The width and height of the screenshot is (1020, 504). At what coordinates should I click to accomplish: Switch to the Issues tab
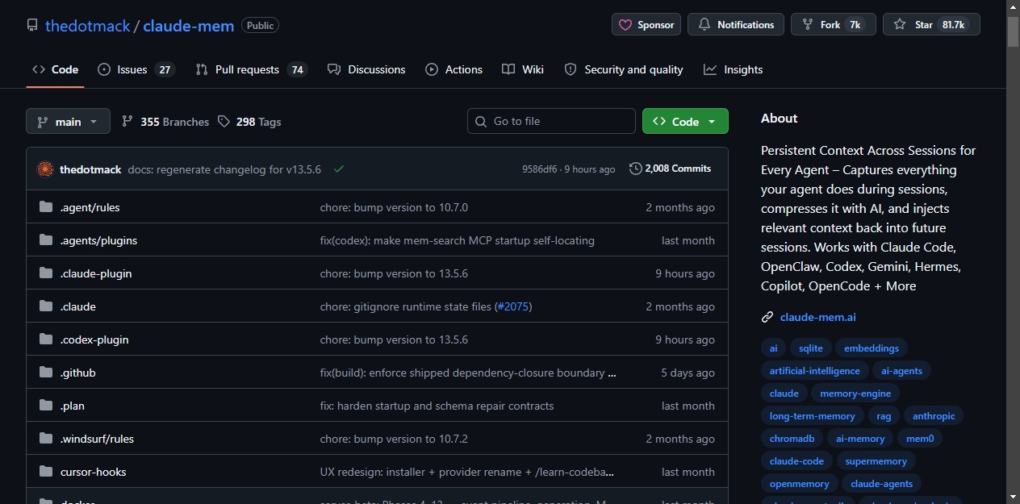136,69
